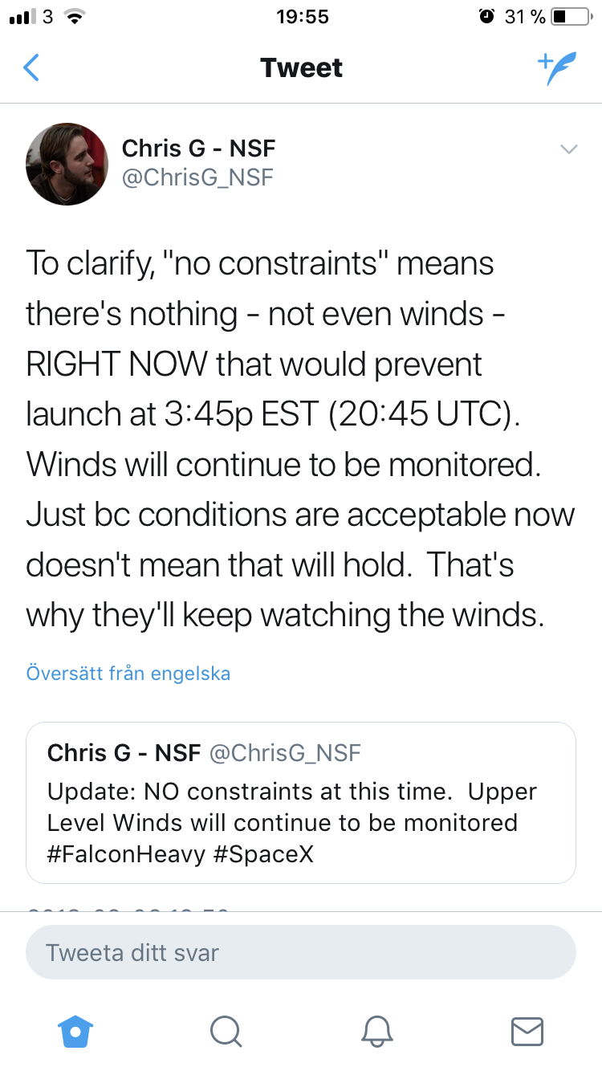
Task: Open the quoted tweet card
Action: [x=301, y=803]
